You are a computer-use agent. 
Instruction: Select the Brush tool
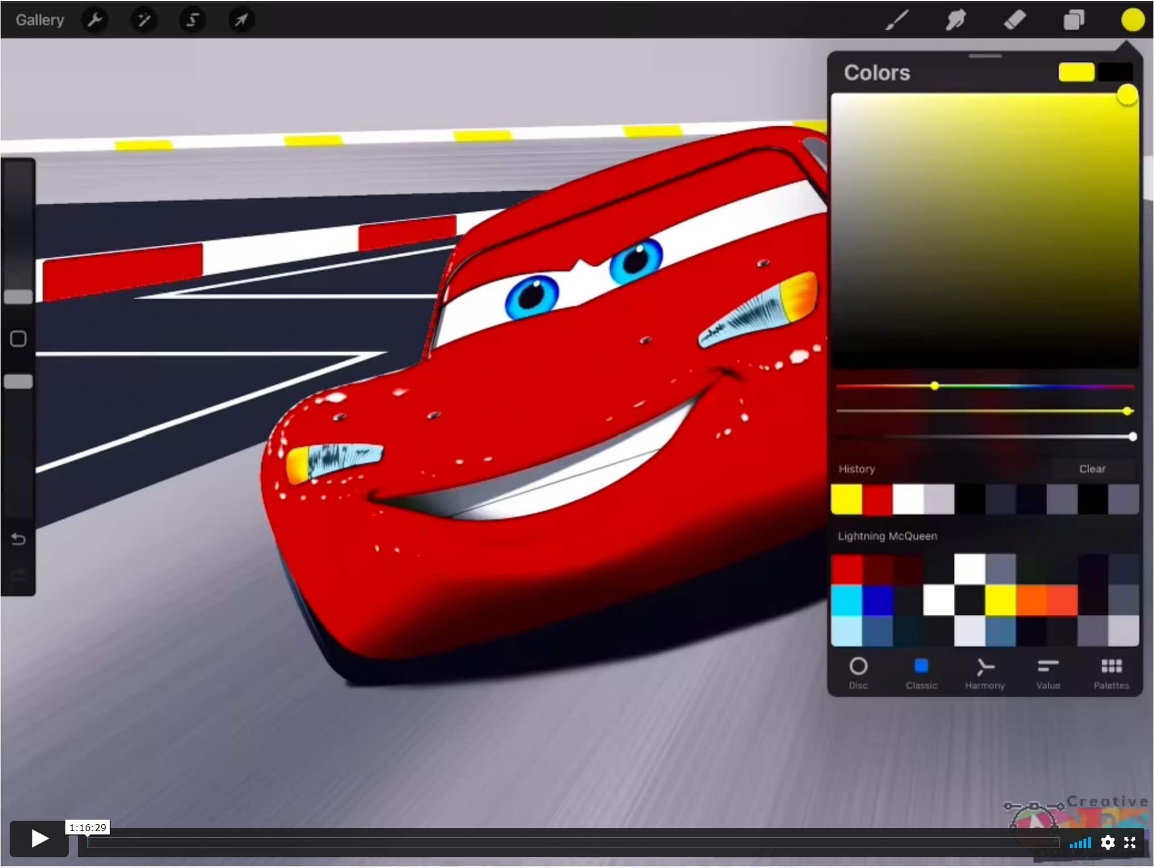(897, 20)
